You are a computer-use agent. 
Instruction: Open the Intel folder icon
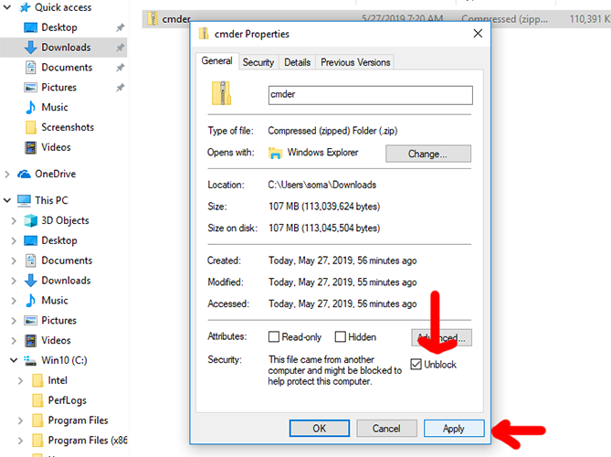(x=37, y=380)
